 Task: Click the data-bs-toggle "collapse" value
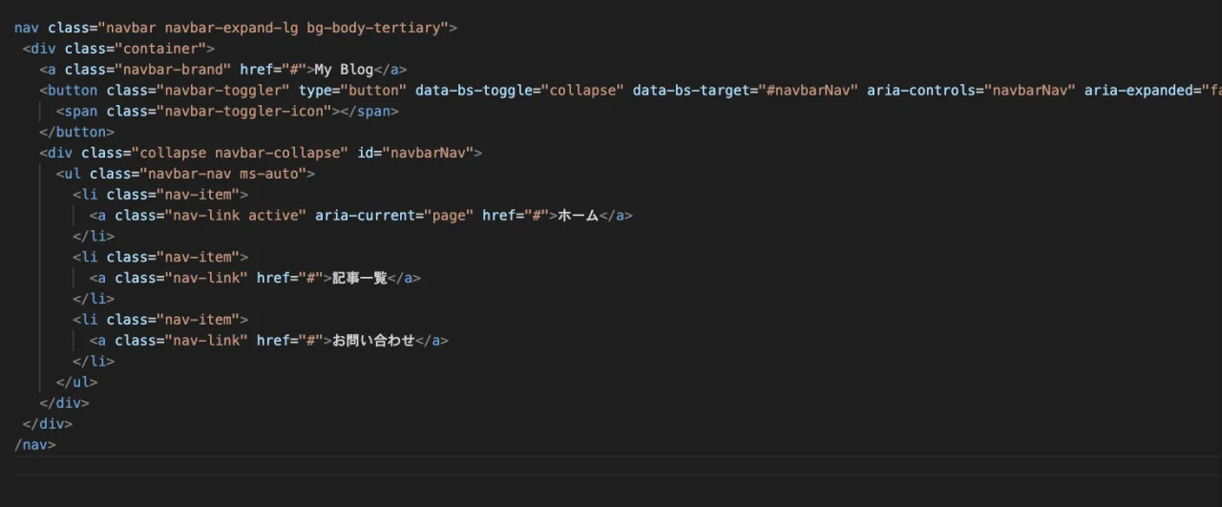click(x=583, y=91)
